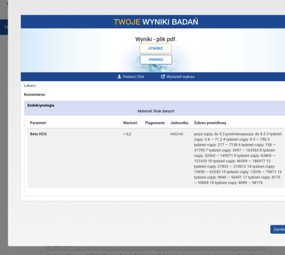Download the PDF using the POBIERZ button
Image resolution: width=285 pixels, height=255 pixels.
tap(156, 60)
